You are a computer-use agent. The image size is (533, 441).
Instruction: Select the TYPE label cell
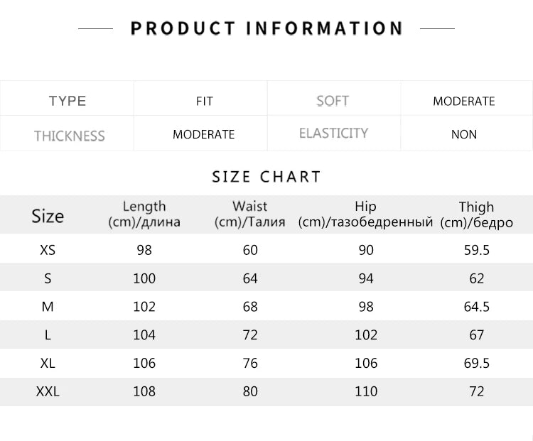click(68, 101)
